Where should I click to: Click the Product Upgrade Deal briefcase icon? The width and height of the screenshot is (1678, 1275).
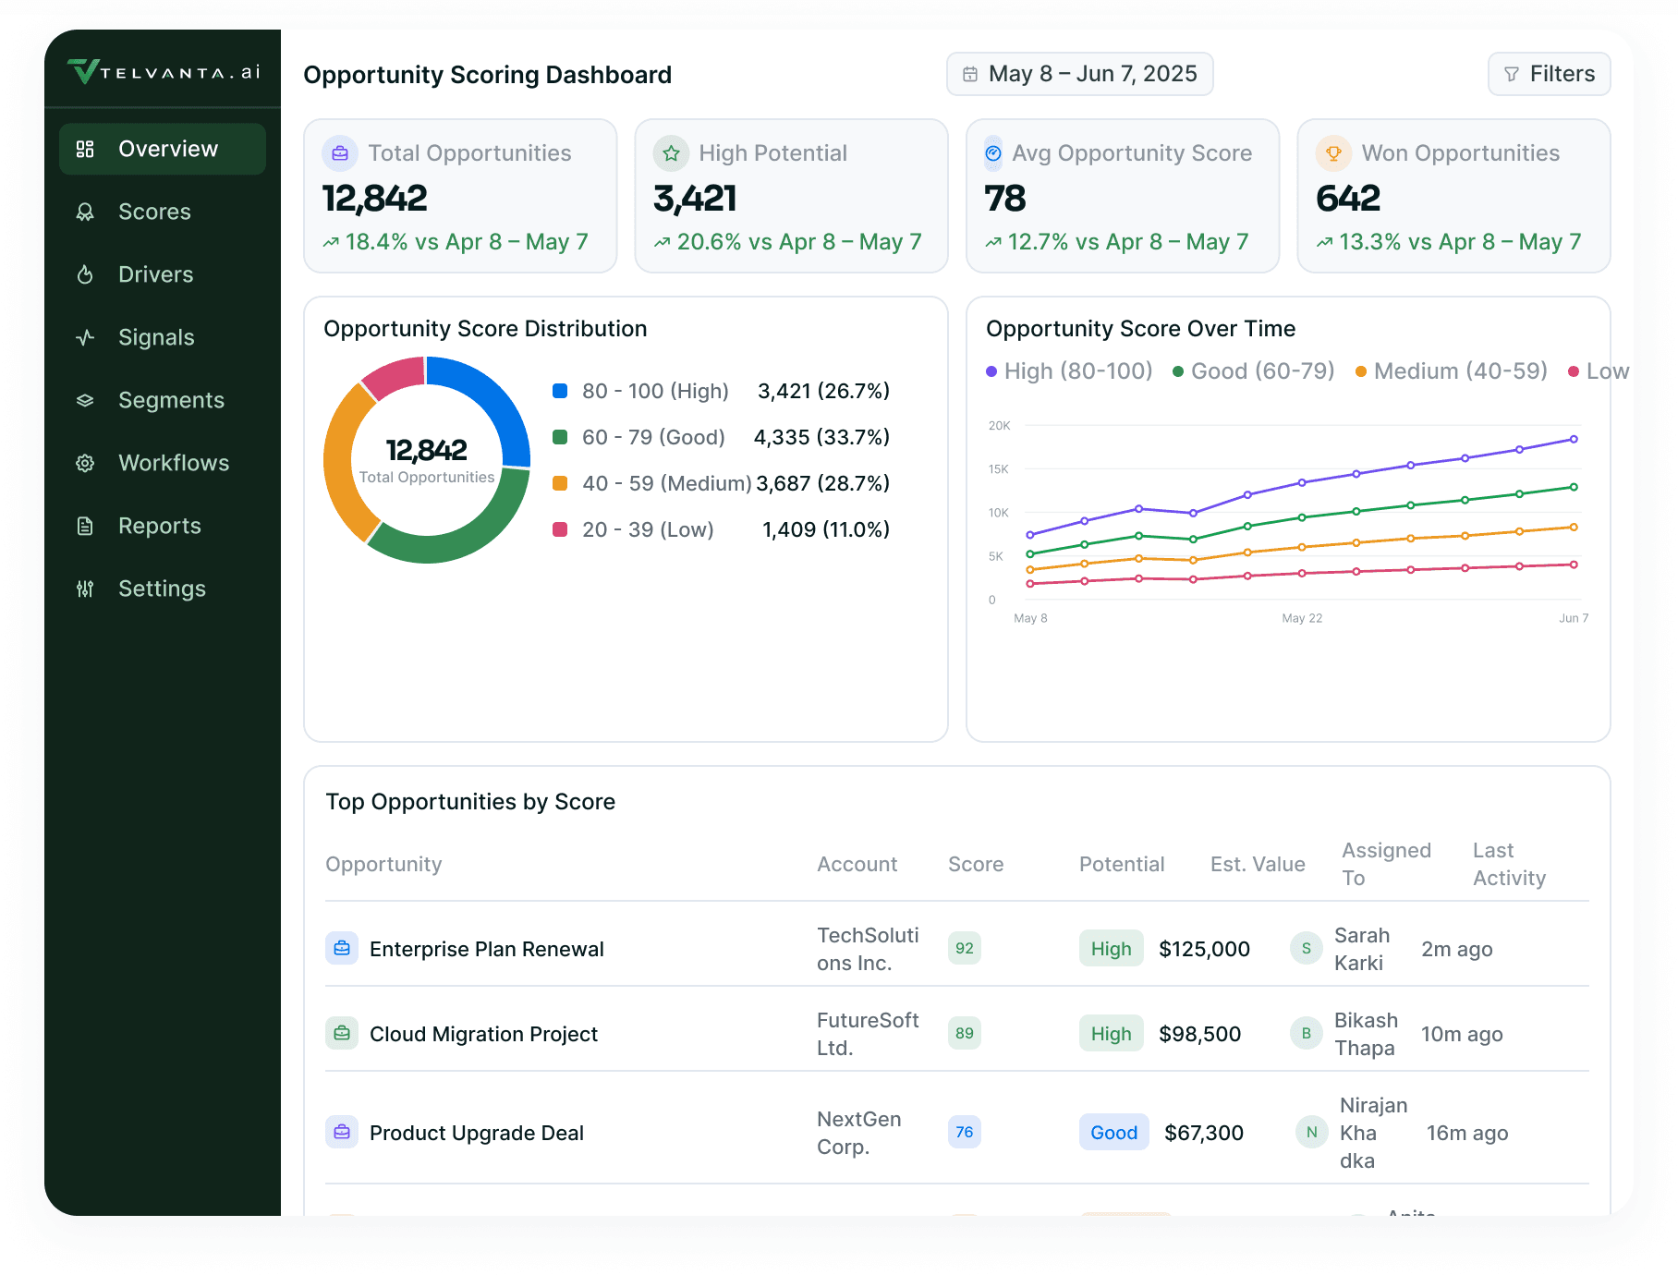click(342, 1133)
